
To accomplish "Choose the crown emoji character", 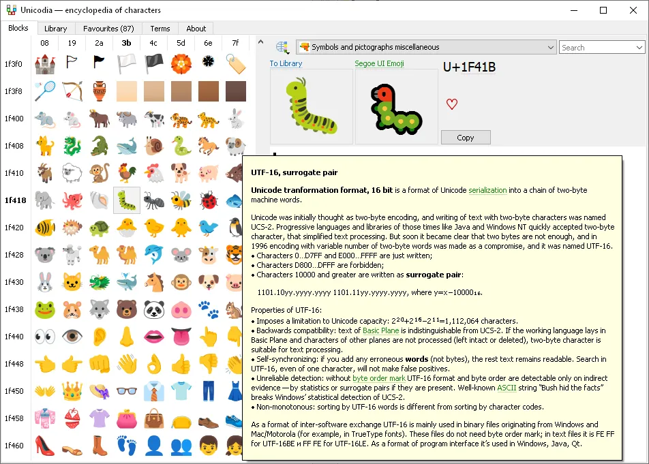I will tap(72, 391).
